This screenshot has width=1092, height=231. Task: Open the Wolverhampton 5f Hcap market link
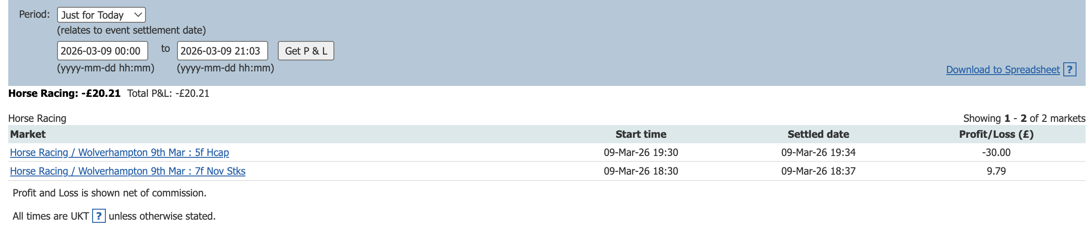[x=120, y=152]
